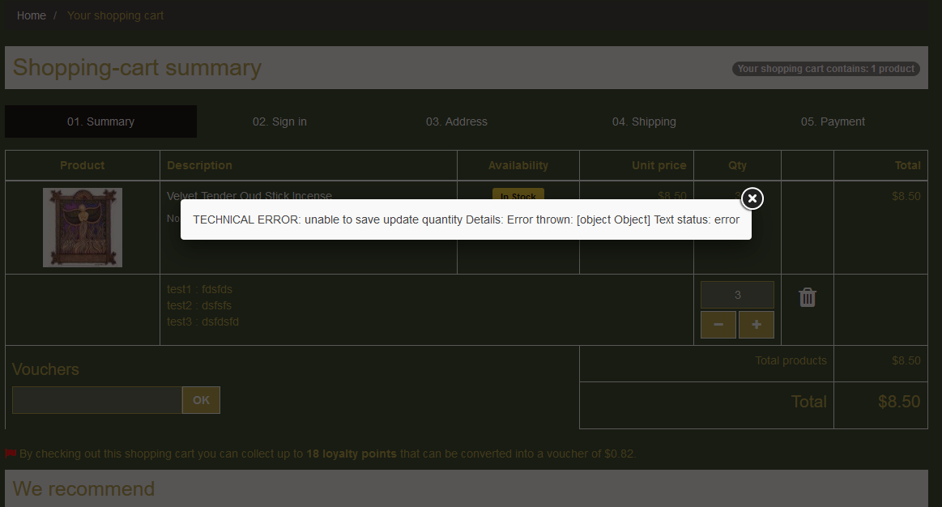Click the technical error message text

coord(466,219)
